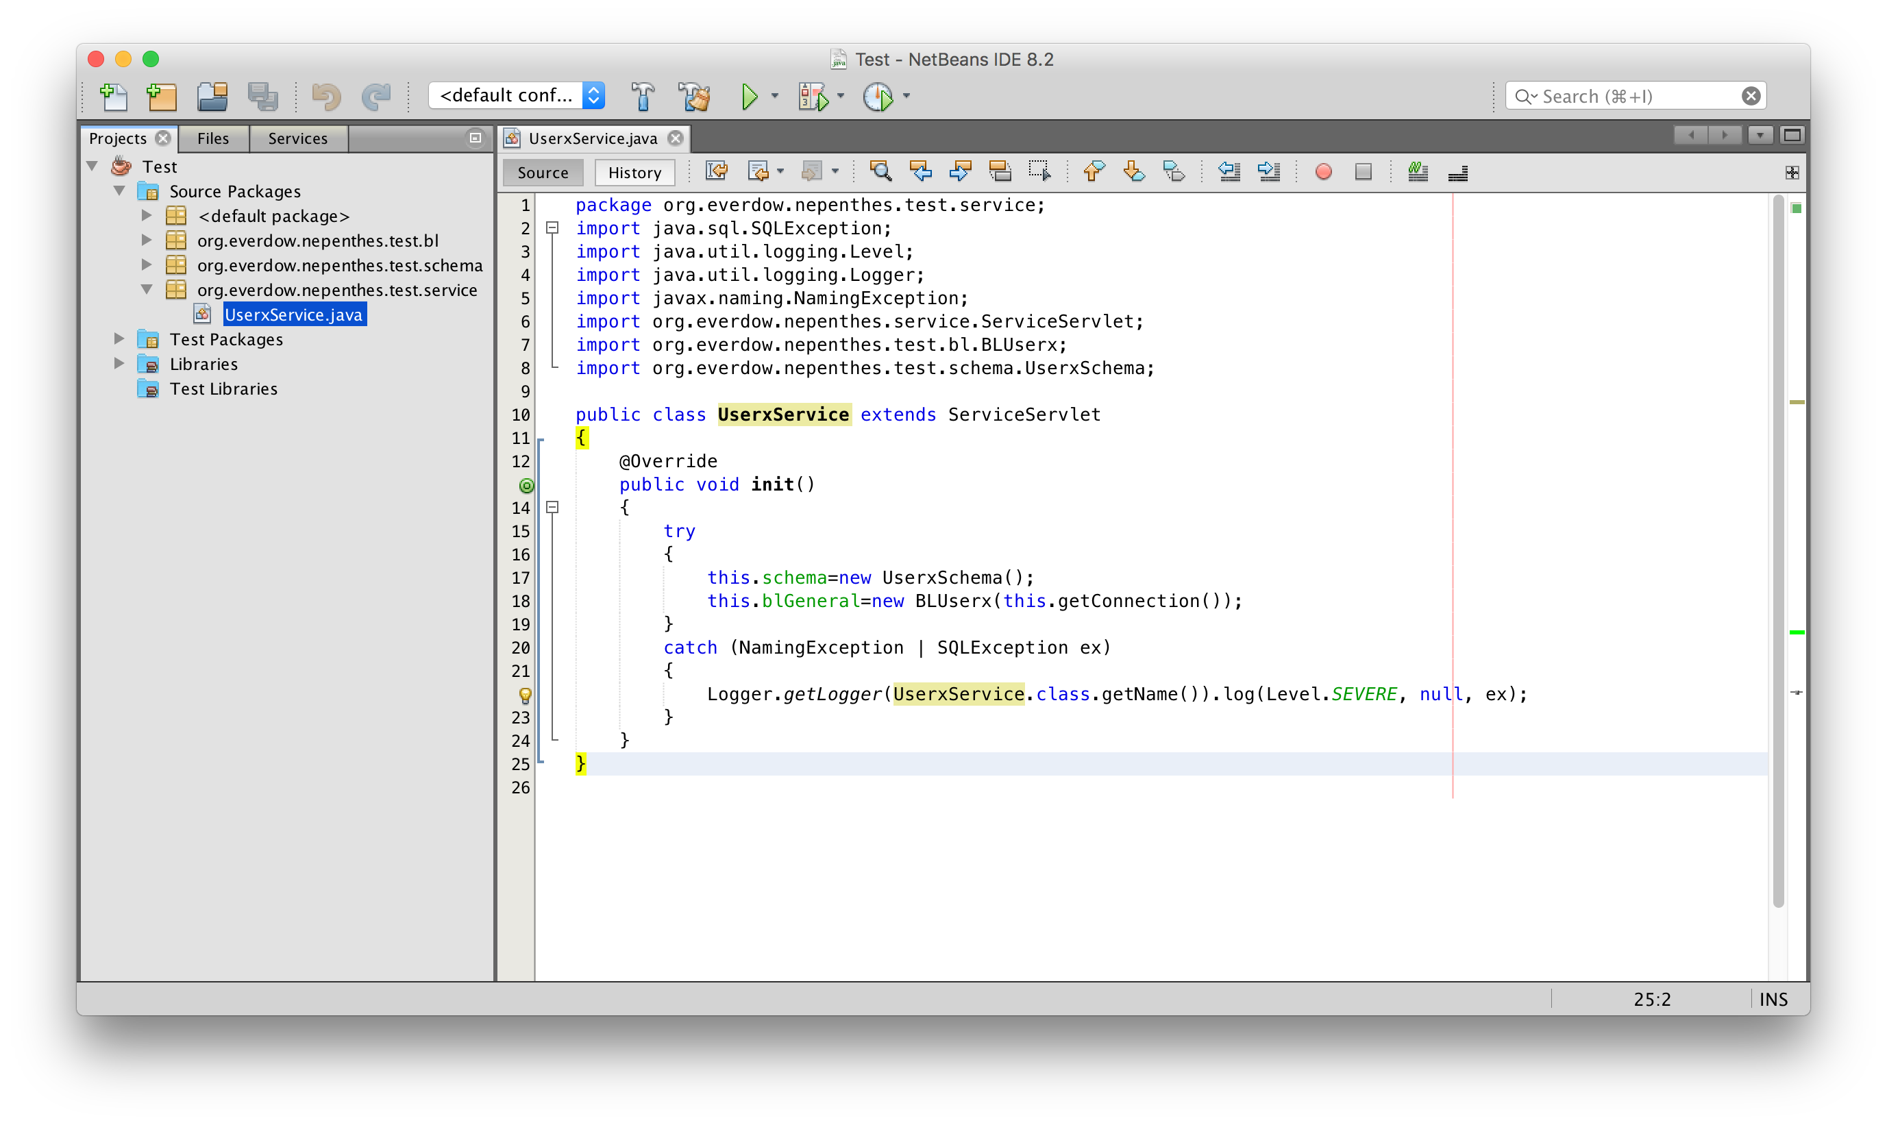This screenshot has height=1125, width=1887.
Task: Toggle the INS insert mode indicator
Action: pos(1773,999)
